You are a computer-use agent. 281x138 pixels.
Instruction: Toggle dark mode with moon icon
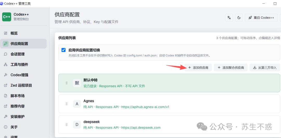tap(239, 18)
